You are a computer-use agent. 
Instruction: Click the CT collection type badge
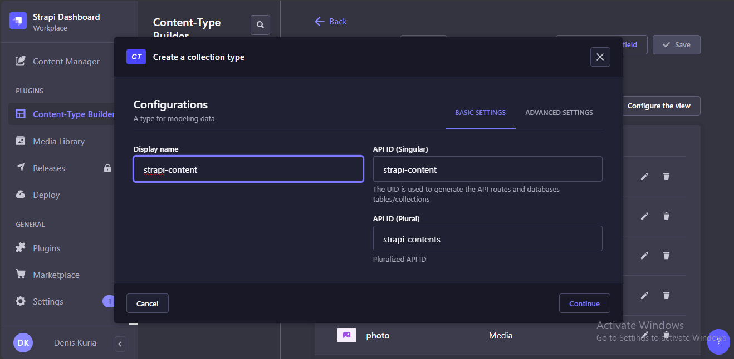(136, 57)
